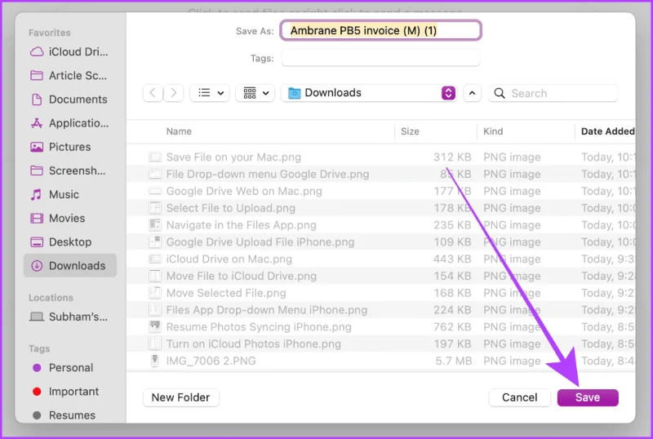This screenshot has width=653, height=439.
Task: Select 'Turn on iCloud Photos iPhone.png'
Action: (x=381, y=344)
